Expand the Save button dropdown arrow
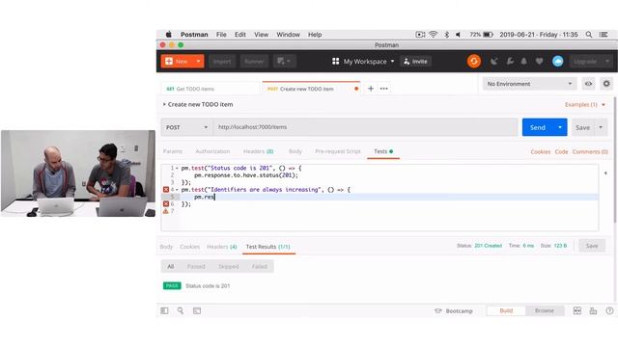This screenshot has width=618, height=347. tap(601, 127)
